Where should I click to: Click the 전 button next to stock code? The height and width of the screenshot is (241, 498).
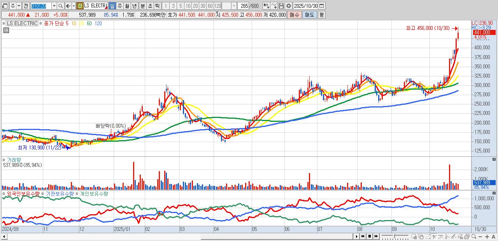click(x=26, y=6)
